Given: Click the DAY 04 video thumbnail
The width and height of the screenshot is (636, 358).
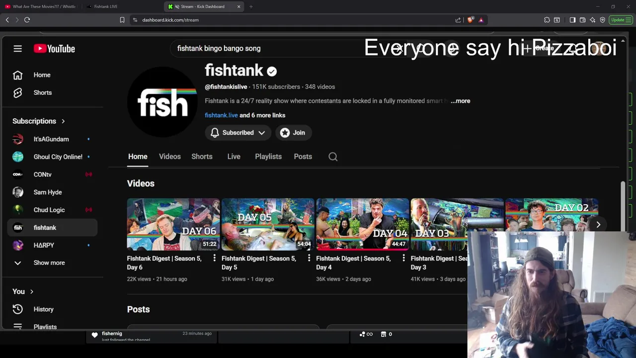Looking at the screenshot, I should [362, 224].
